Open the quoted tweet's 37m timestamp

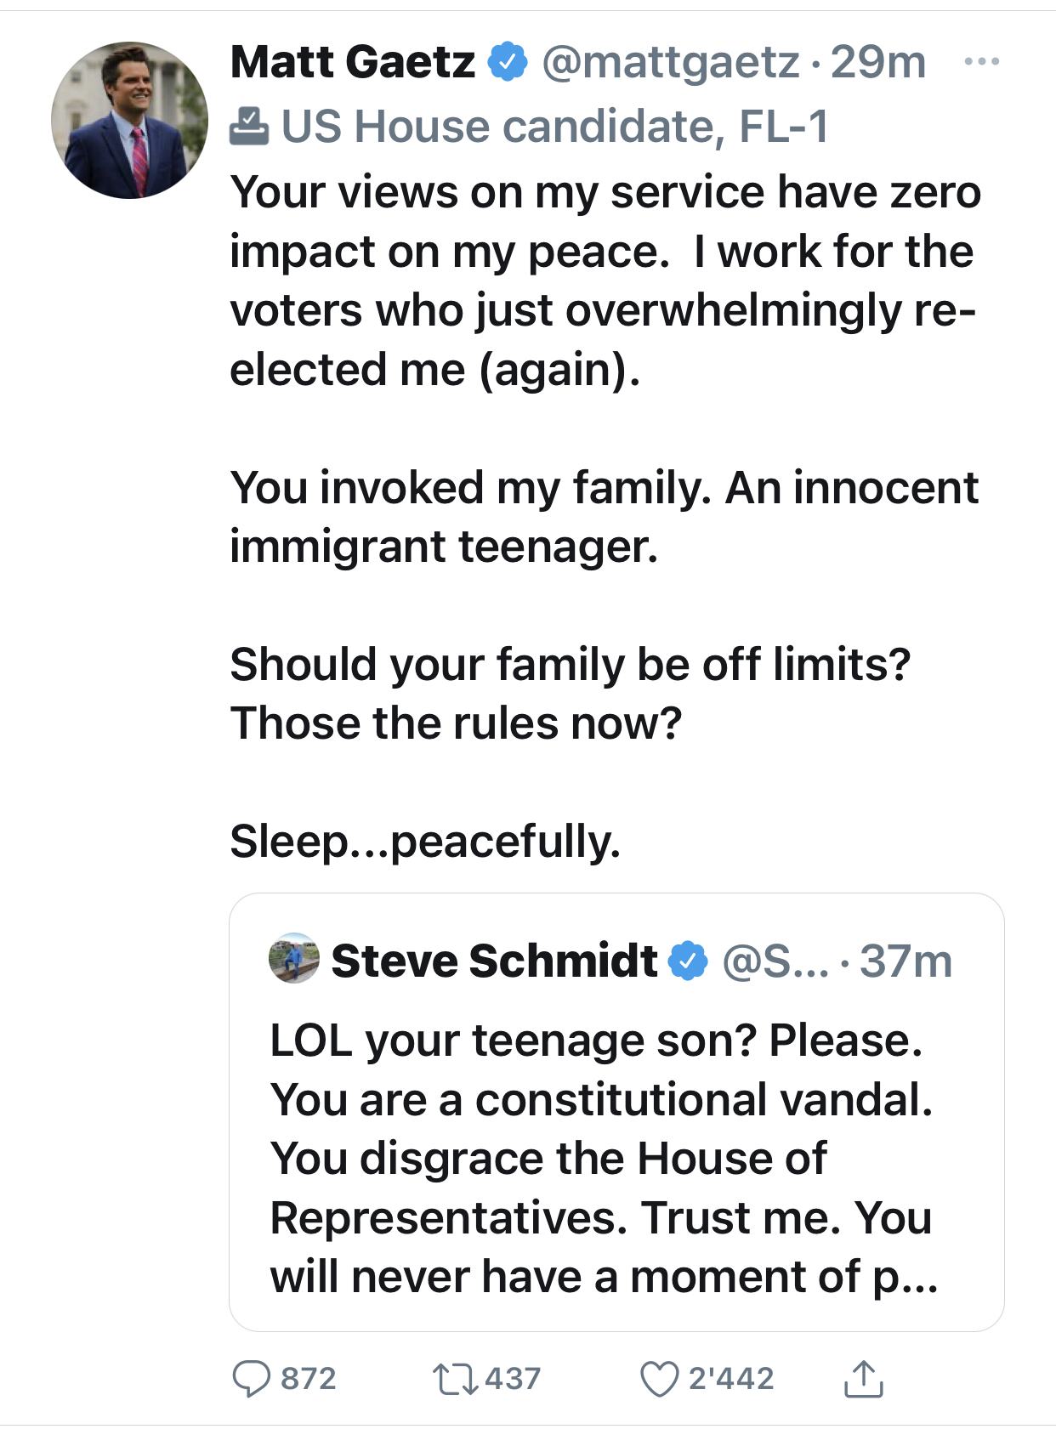pos(906,961)
